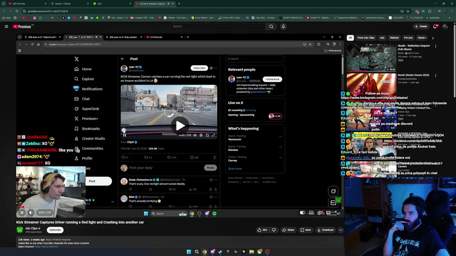Image resolution: width=456 pixels, height=256 pixels.
Task: Click the YouTube search magnifier button
Action: pos(271,26)
